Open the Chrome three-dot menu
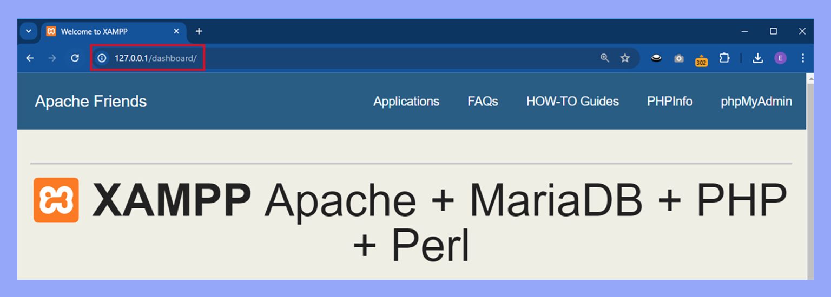This screenshot has width=831, height=297. pyautogui.click(x=802, y=58)
